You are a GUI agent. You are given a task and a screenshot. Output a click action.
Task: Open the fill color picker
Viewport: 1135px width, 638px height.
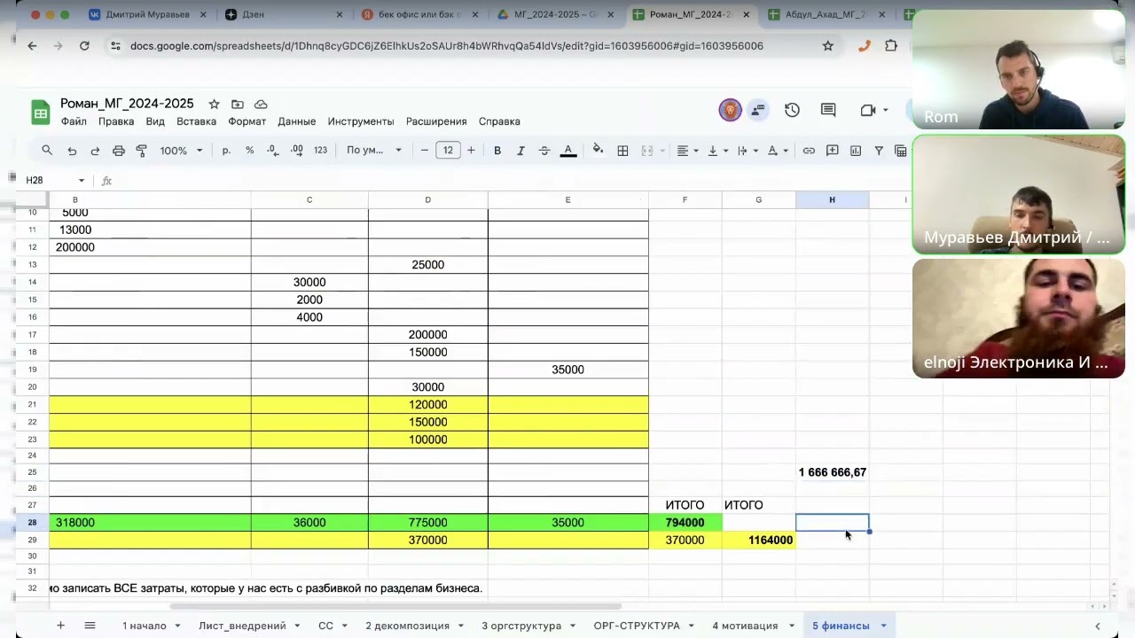598,150
